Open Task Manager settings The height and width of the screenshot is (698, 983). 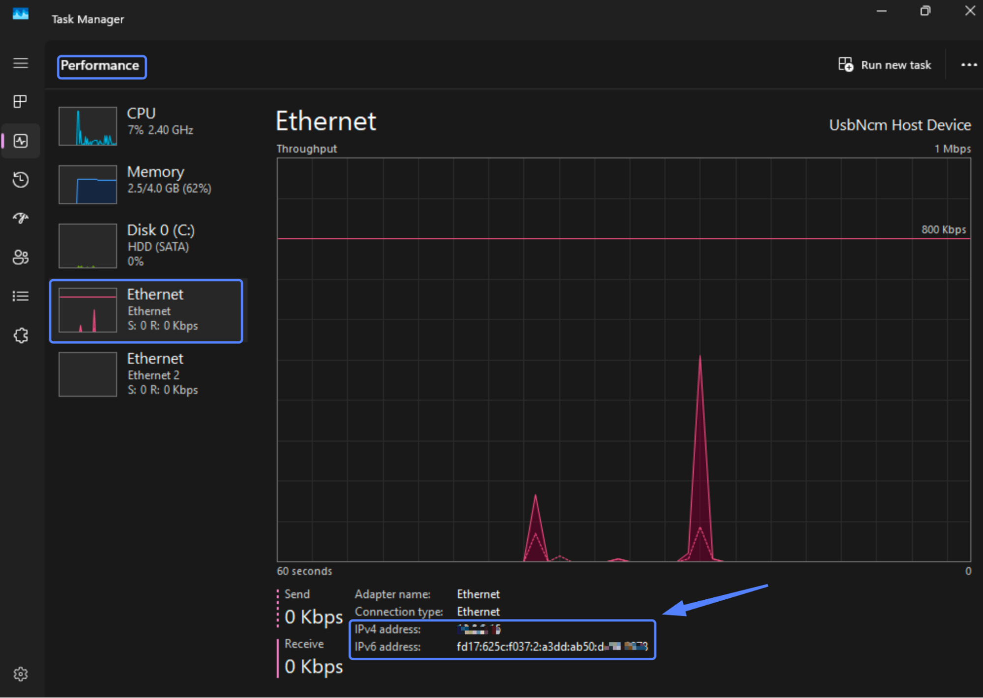(20, 674)
